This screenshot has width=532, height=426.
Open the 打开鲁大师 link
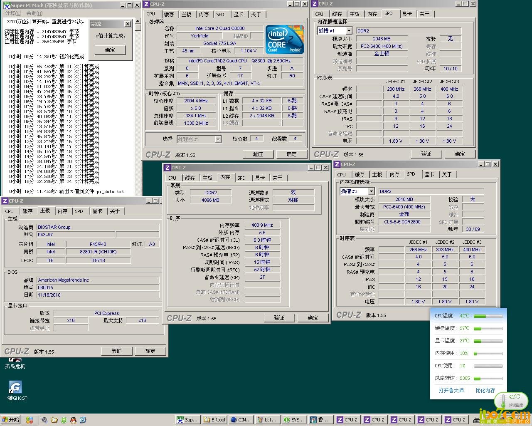[451, 391]
